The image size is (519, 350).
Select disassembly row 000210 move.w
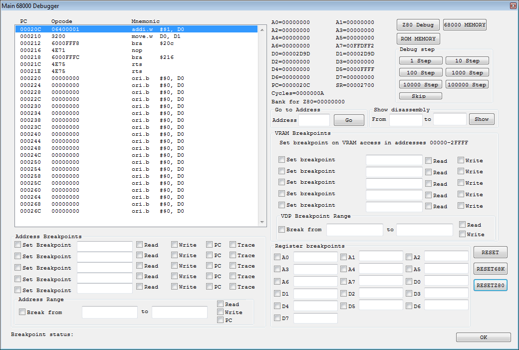click(x=136, y=36)
